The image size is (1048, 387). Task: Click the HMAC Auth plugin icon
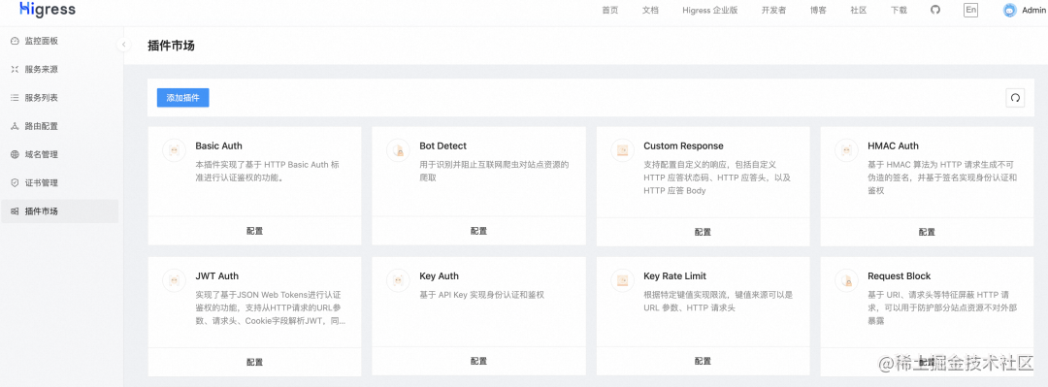click(847, 150)
